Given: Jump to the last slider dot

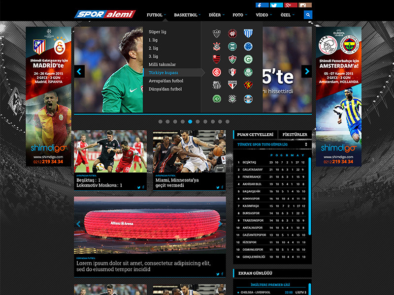Looking at the screenshot, I should click(x=228, y=121).
